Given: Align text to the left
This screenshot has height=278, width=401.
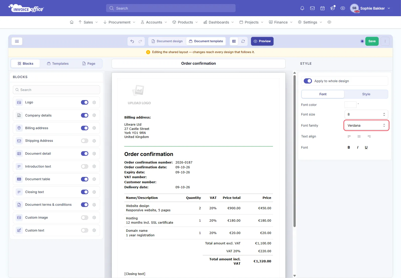Looking at the screenshot, I should point(349,136).
